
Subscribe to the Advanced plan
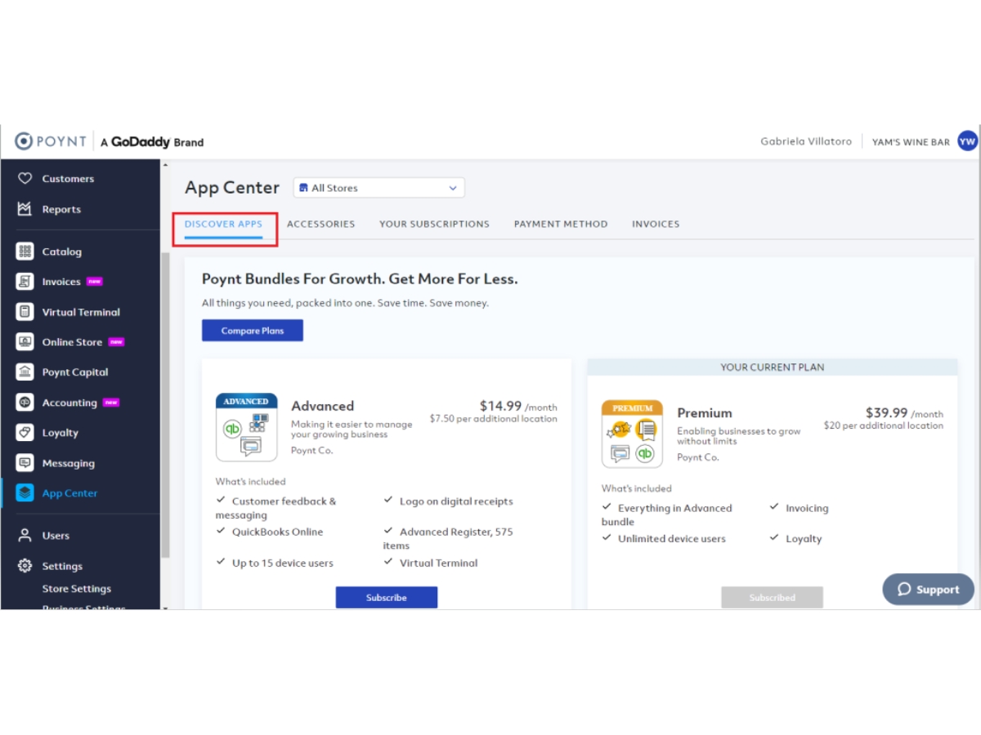coord(387,598)
